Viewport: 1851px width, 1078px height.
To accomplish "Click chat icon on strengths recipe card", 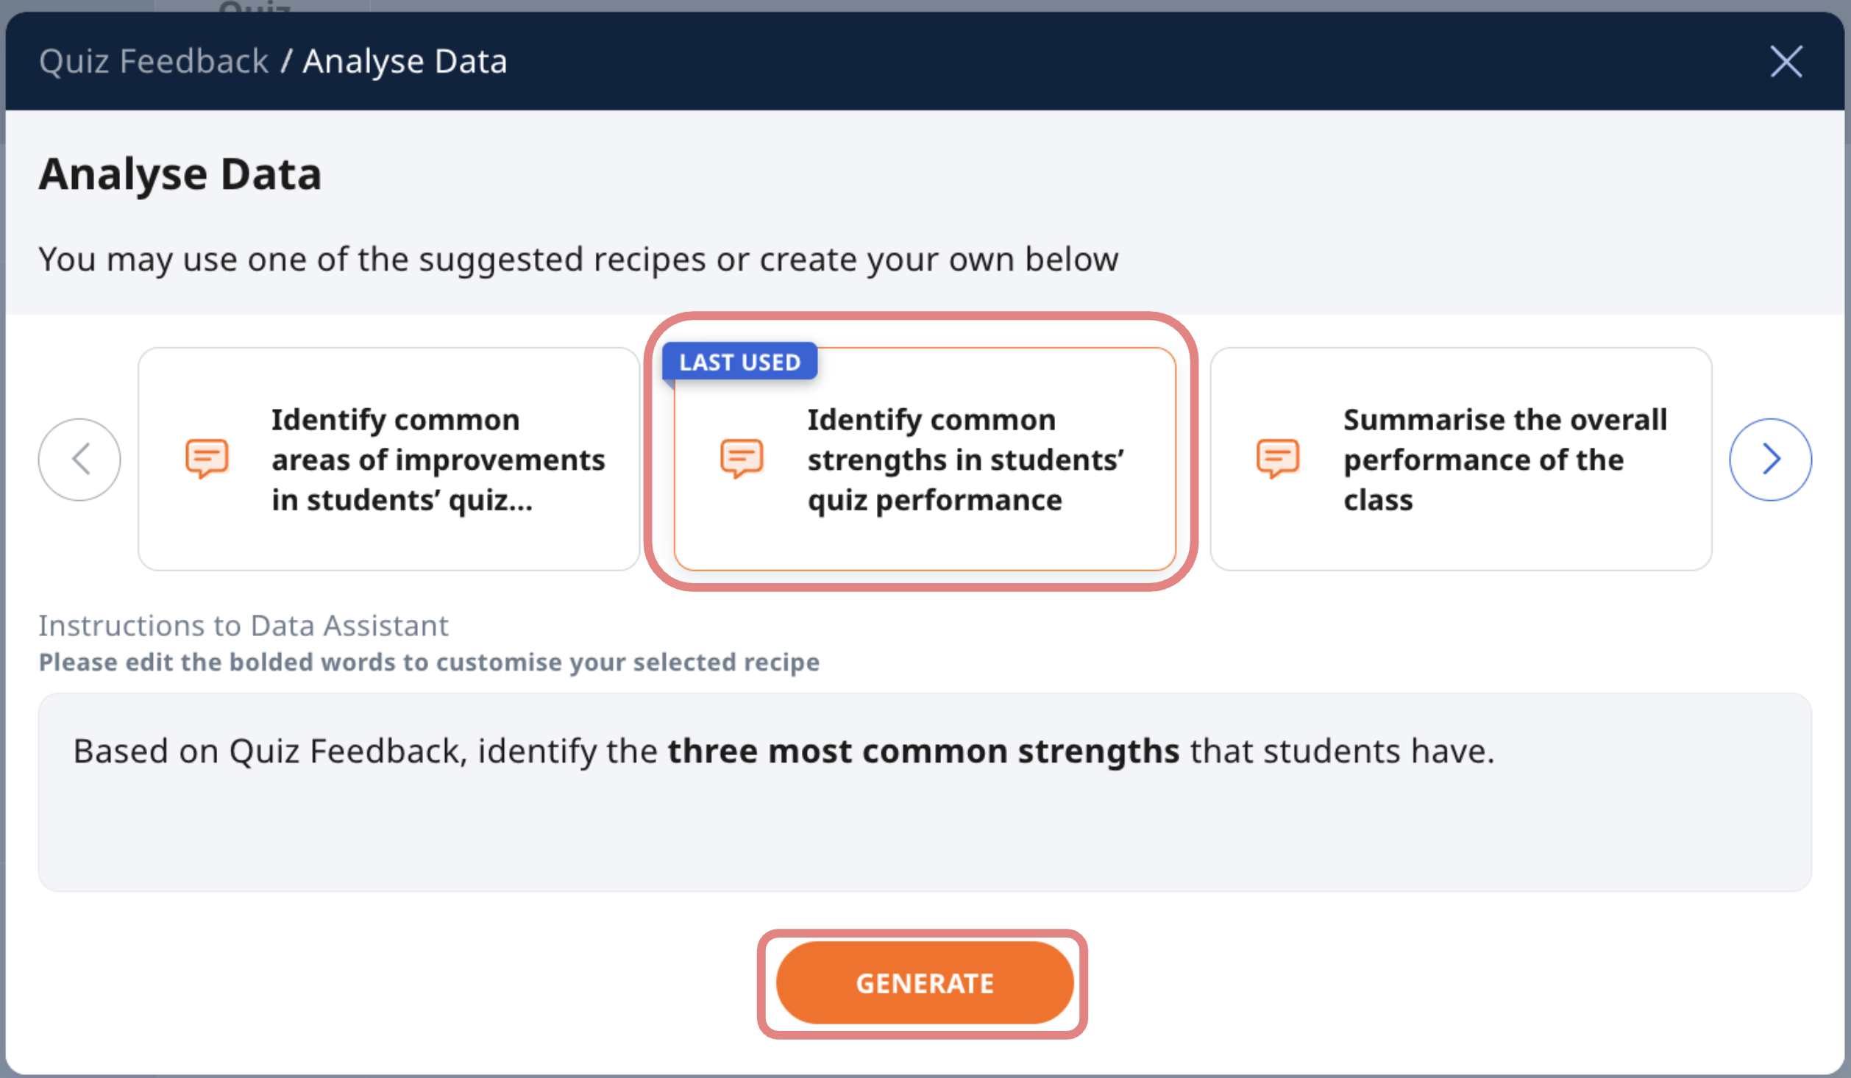I will (x=742, y=459).
